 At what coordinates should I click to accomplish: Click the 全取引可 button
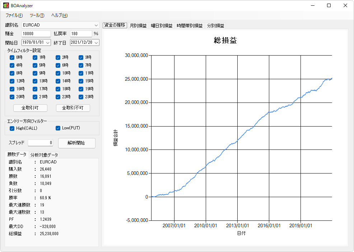30,108
